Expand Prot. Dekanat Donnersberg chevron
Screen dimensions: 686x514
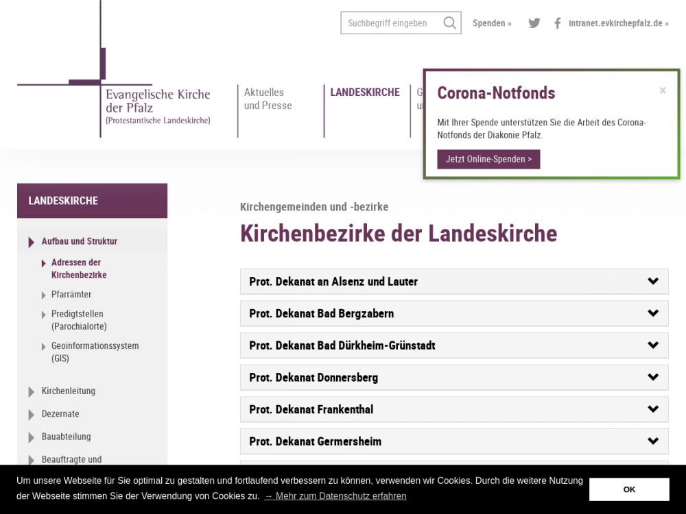(x=652, y=377)
